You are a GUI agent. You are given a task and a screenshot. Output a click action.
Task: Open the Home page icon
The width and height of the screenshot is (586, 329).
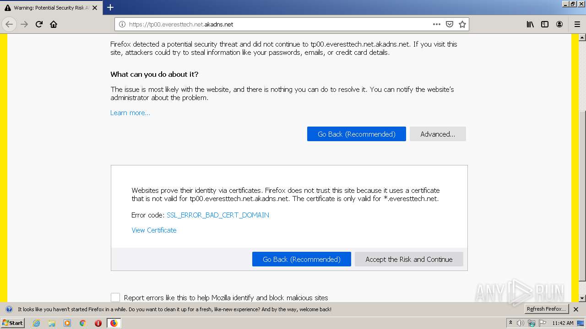pyautogui.click(x=54, y=24)
